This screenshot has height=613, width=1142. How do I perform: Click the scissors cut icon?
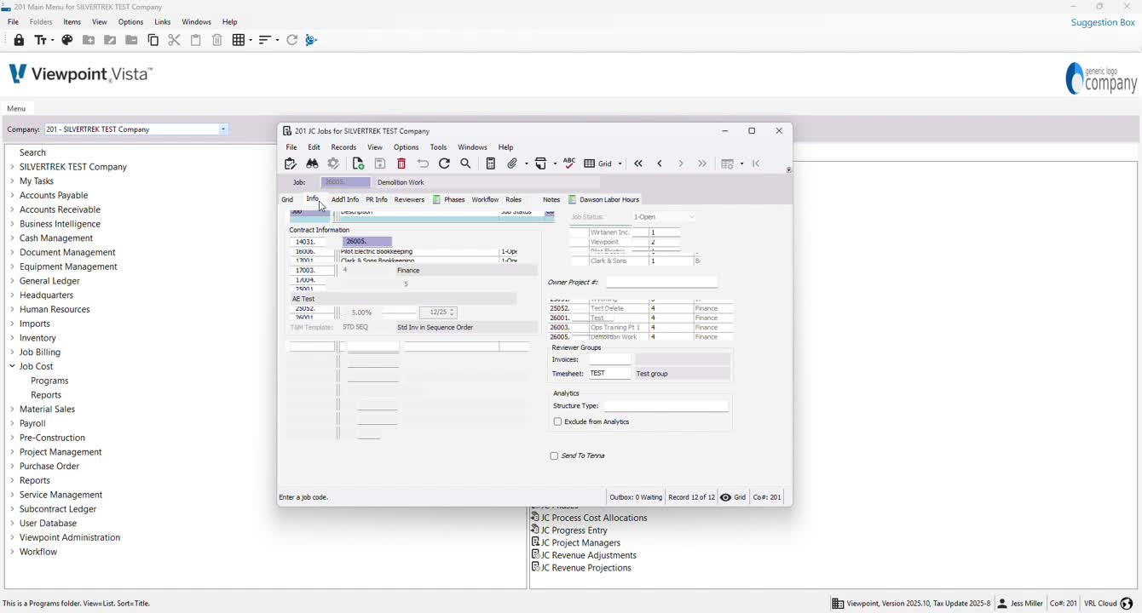(x=175, y=40)
